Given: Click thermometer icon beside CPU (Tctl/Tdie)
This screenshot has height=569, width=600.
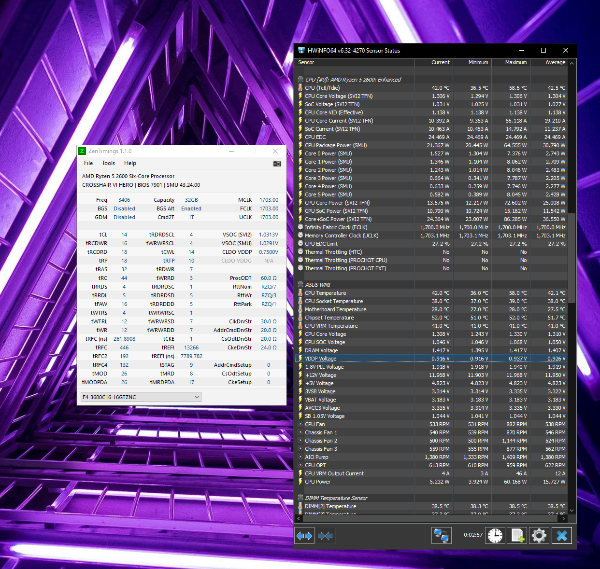Looking at the screenshot, I should tap(300, 88).
